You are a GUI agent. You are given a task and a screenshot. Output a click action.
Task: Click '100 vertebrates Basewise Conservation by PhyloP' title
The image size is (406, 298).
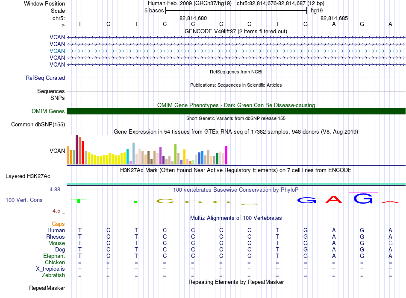[236, 190]
